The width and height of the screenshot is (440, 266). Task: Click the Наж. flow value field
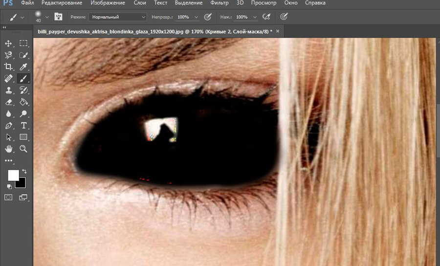click(242, 17)
